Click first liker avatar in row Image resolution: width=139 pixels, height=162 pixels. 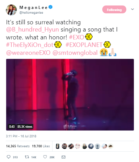[x=58, y=146]
